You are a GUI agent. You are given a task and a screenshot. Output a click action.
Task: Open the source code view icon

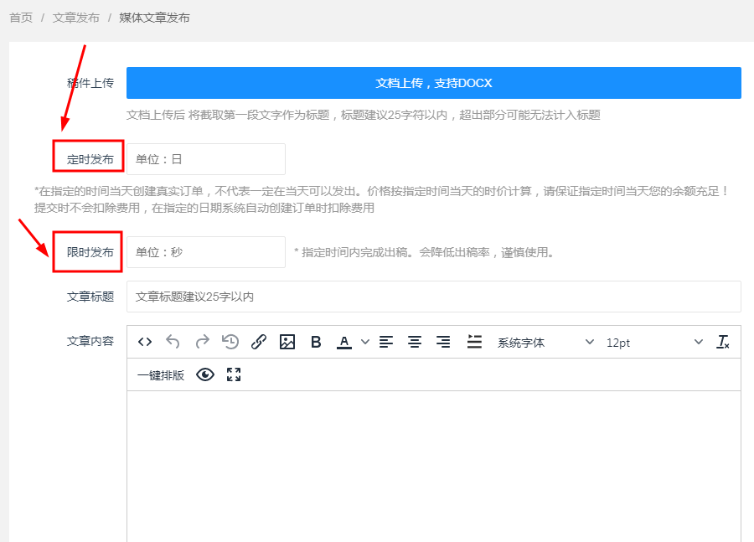point(145,342)
